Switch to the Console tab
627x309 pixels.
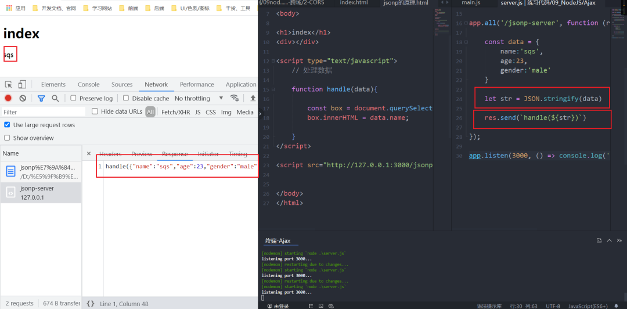(89, 84)
